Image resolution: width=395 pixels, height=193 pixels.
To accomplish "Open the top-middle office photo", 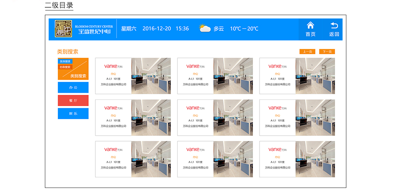I will click(x=233, y=76).
